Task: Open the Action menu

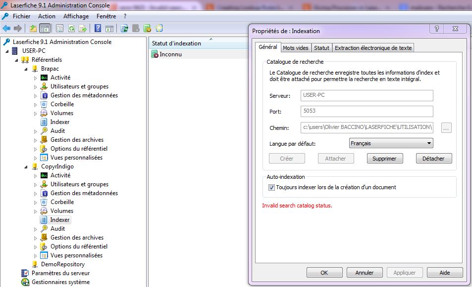Action: (47, 16)
